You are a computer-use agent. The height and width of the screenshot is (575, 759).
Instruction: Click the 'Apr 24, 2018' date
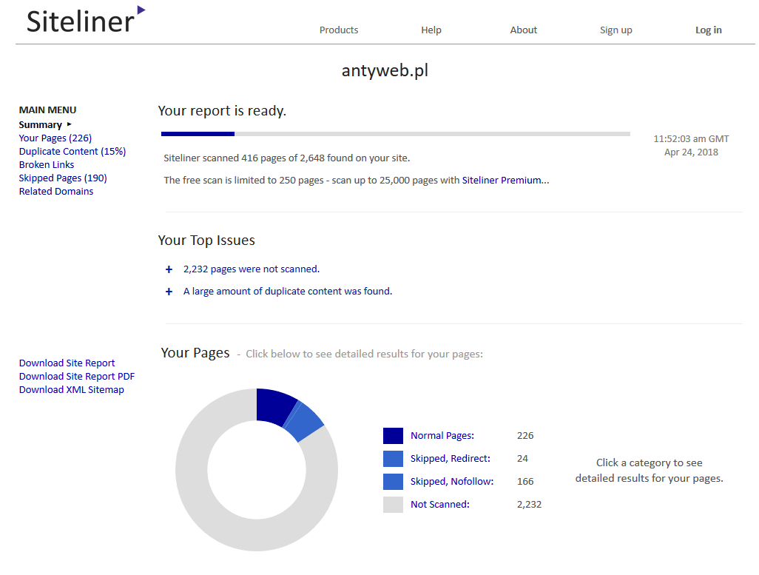tap(691, 152)
